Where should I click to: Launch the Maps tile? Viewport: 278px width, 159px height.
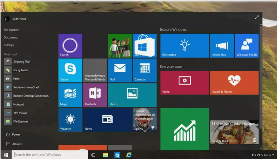coord(70,95)
